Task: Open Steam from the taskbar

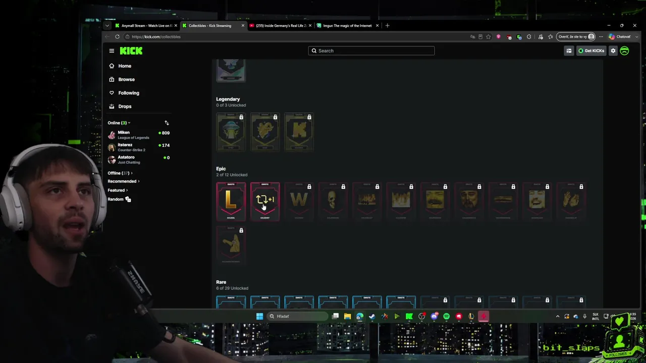Action: click(372, 317)
